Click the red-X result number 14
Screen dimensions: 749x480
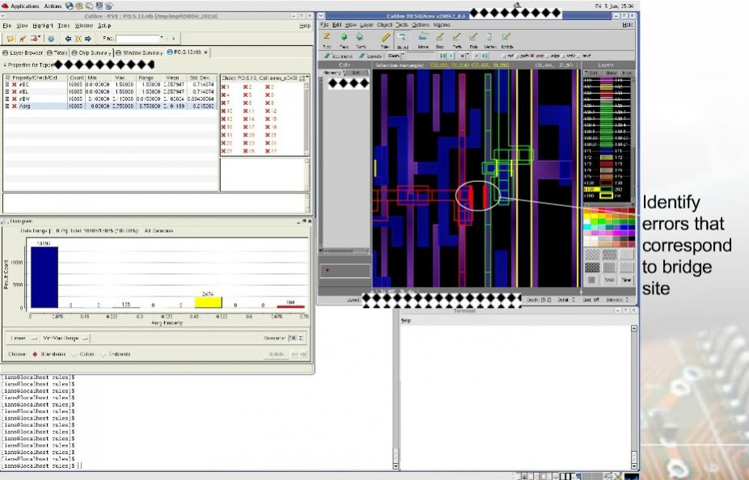(248, 119)
